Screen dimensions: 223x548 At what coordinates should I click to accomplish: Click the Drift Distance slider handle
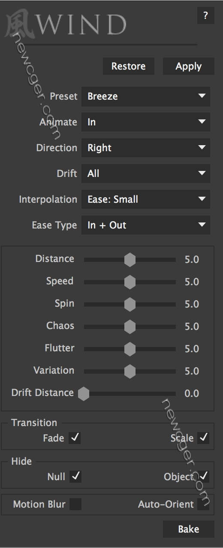coord(84,393)
